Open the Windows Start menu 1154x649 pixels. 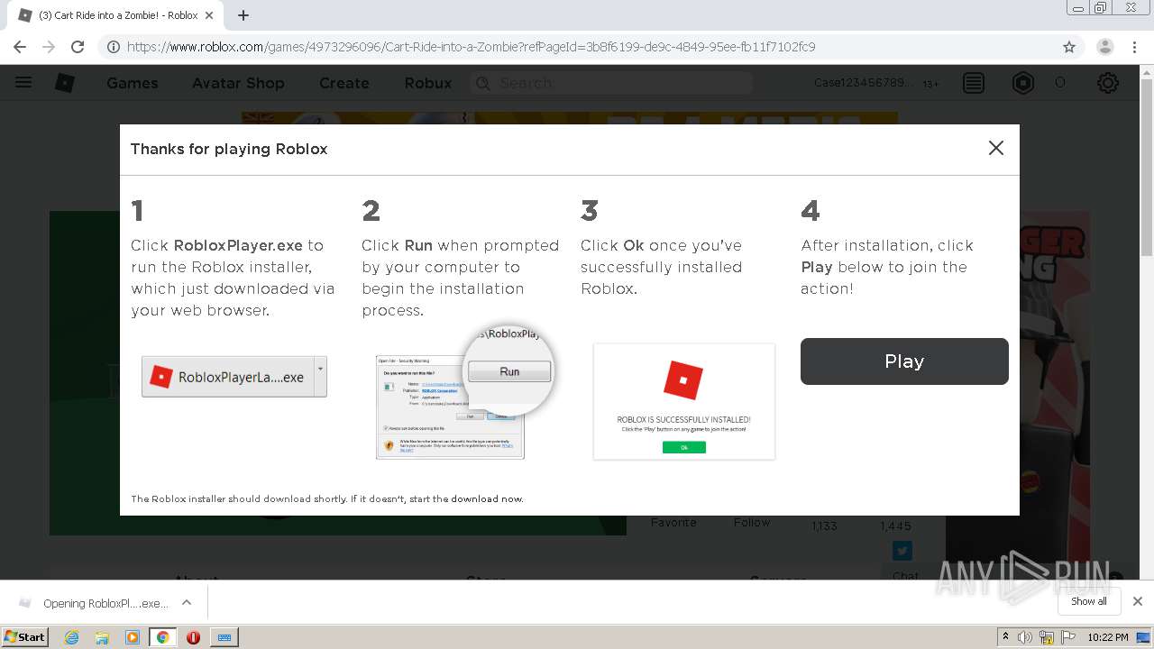[x=24, y=636]
